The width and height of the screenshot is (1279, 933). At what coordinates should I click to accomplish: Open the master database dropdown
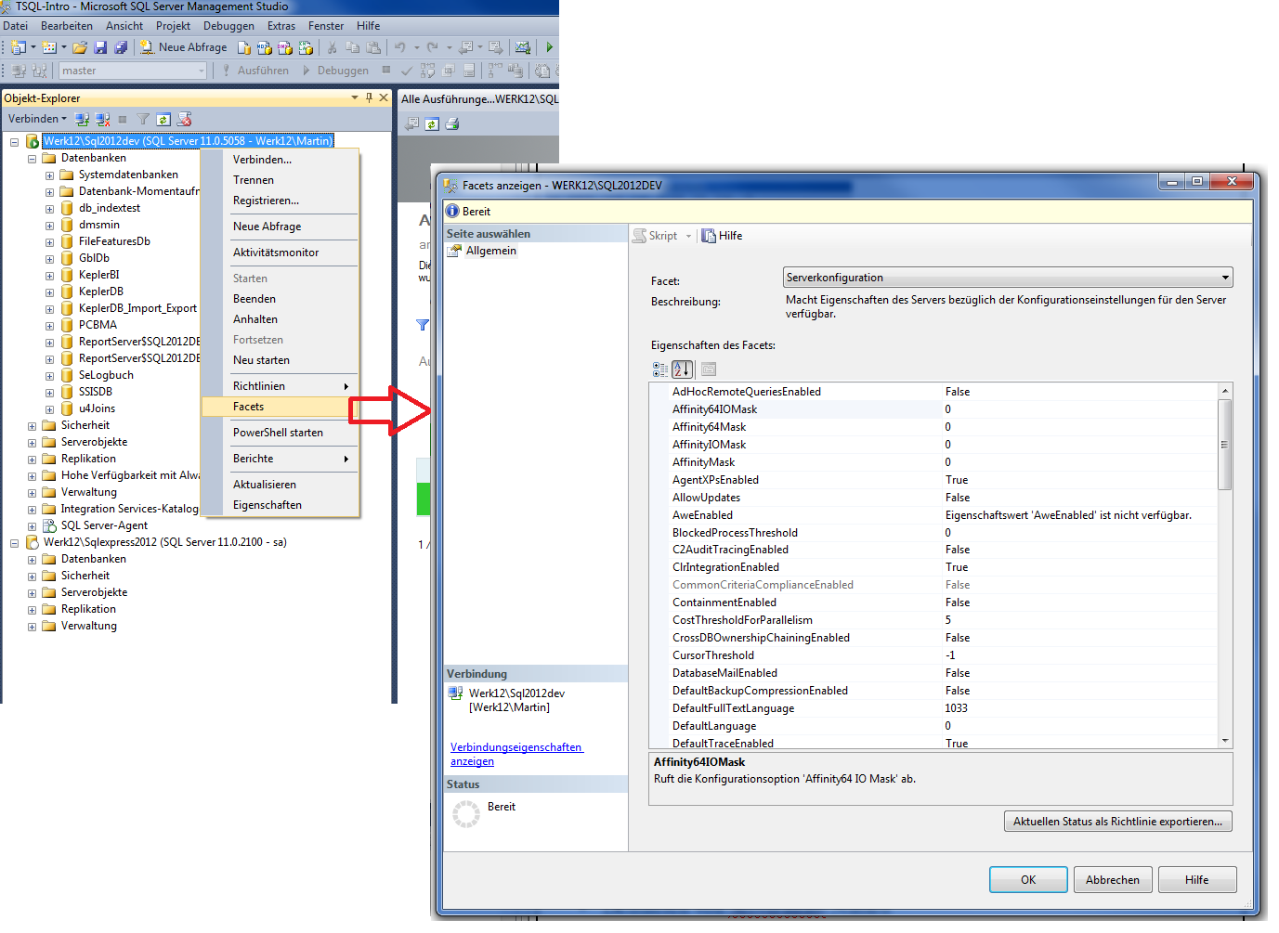pos(202,71)
